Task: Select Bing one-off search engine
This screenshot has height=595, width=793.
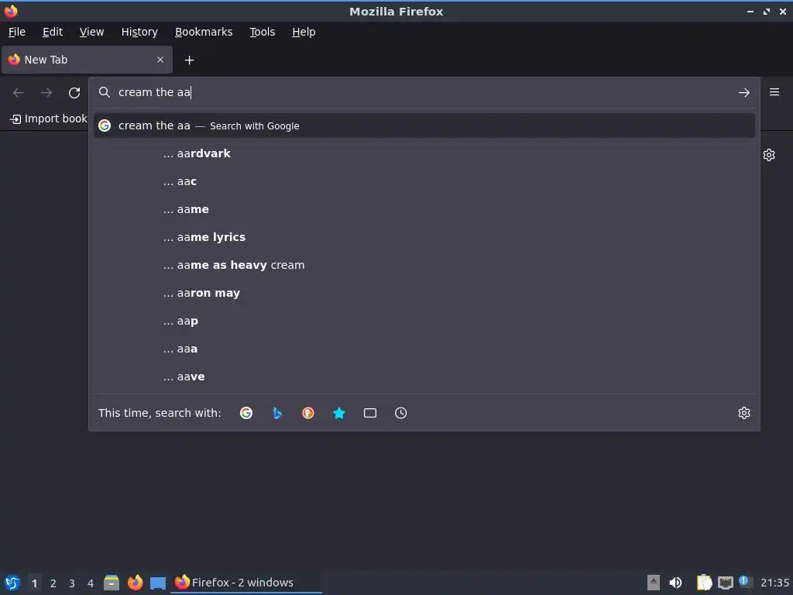Action: [x=277, y=413]
